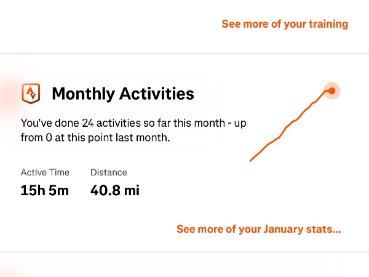Select the Monthly Activities heading
The image size is (369, 277).
pos(123,94)
